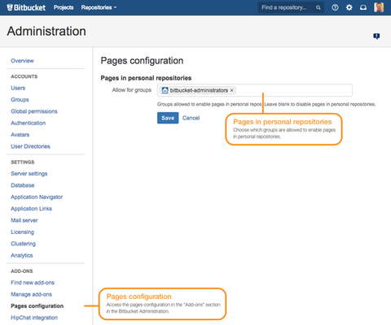Remove the bitbucket-administrators group tag

click(x=232, y=90)
